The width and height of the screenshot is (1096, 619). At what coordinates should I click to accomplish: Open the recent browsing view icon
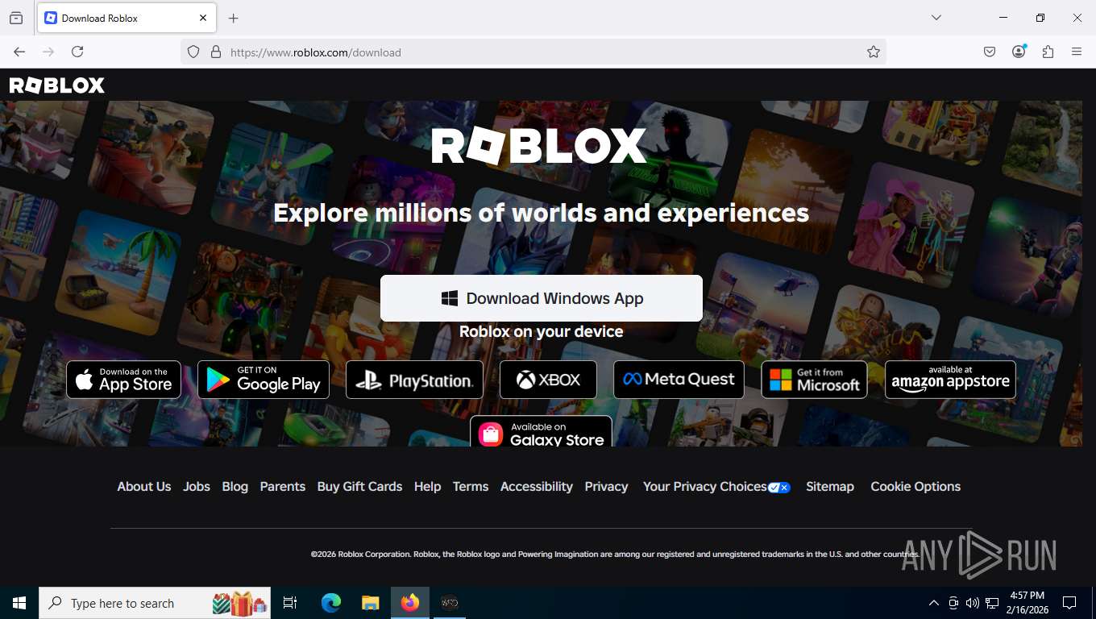pos(16,18)
